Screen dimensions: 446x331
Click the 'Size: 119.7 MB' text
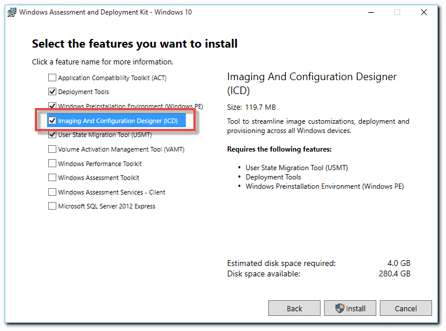pyautogui.click(x=251, y=107)
